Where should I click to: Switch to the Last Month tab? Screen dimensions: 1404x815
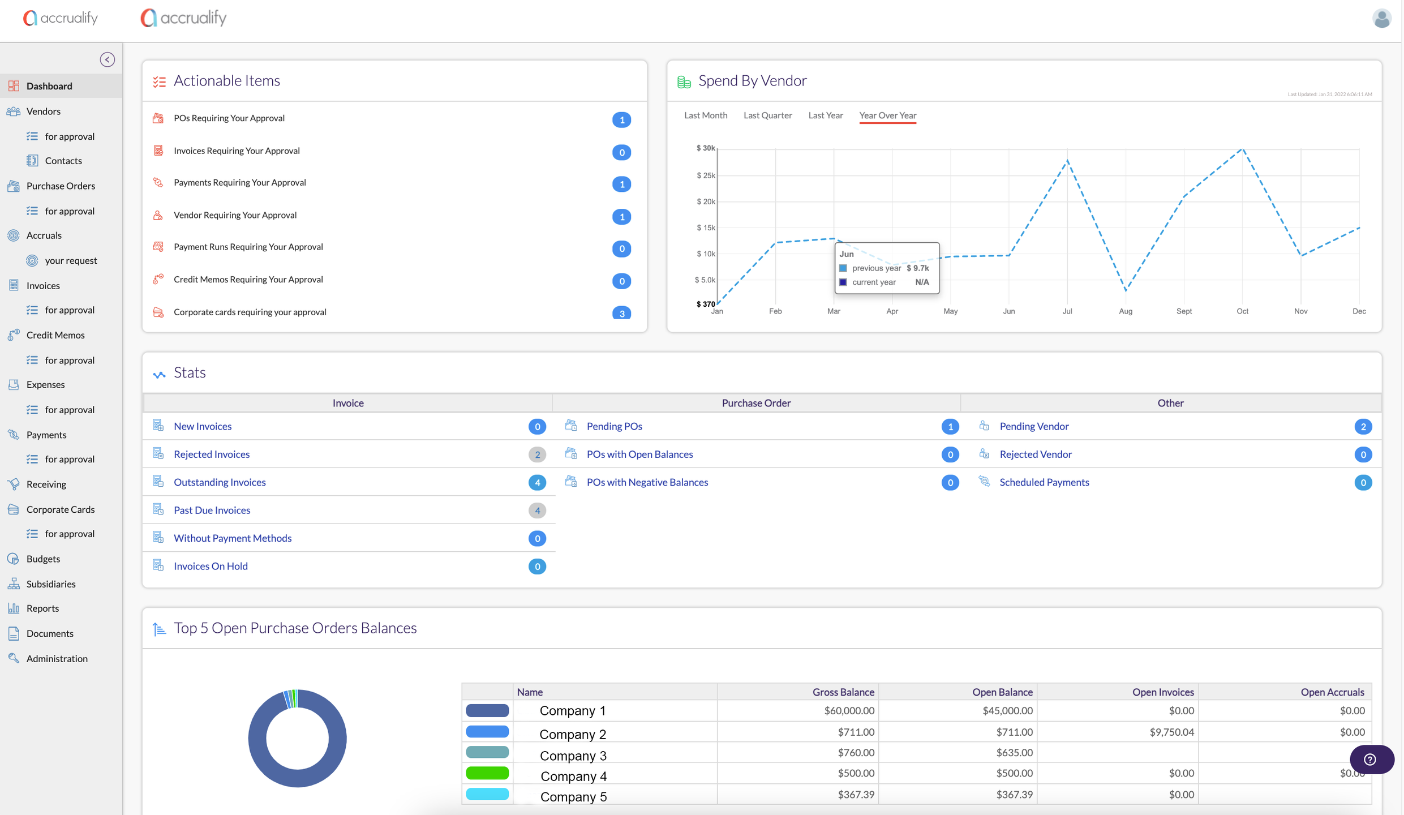(705, 115)
